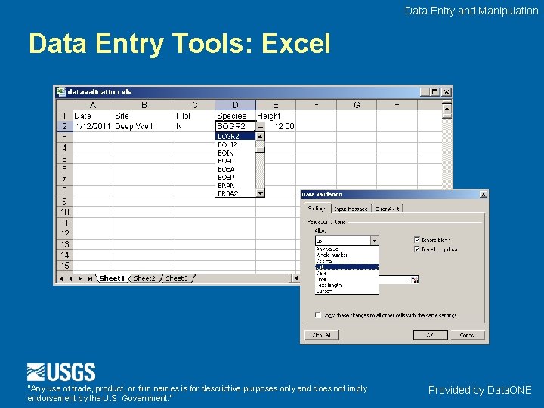Viewport: 544px width, 408px height.
Task: Click the Allow combo box text field
Action: (x=343, y=240)
